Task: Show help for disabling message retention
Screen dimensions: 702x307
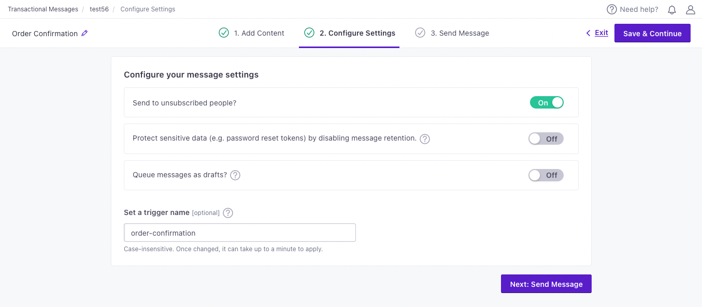Action: coord(425,139)
